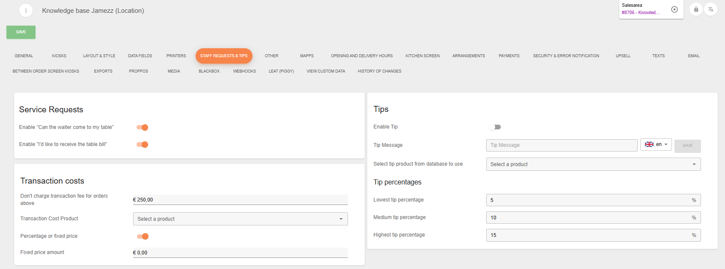Toggle "Can the waiter come to my table"
Screen dimensions: 725x269
143,127
